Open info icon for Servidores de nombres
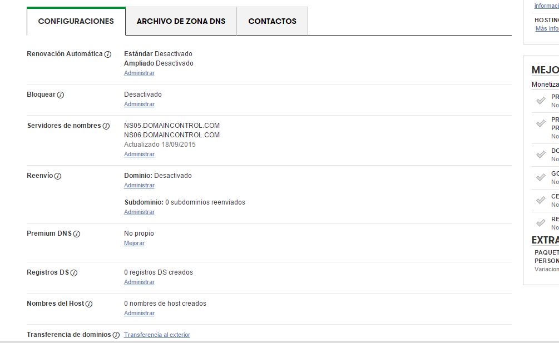The width and height of the screenshot is (559, 343). [106, 126]
